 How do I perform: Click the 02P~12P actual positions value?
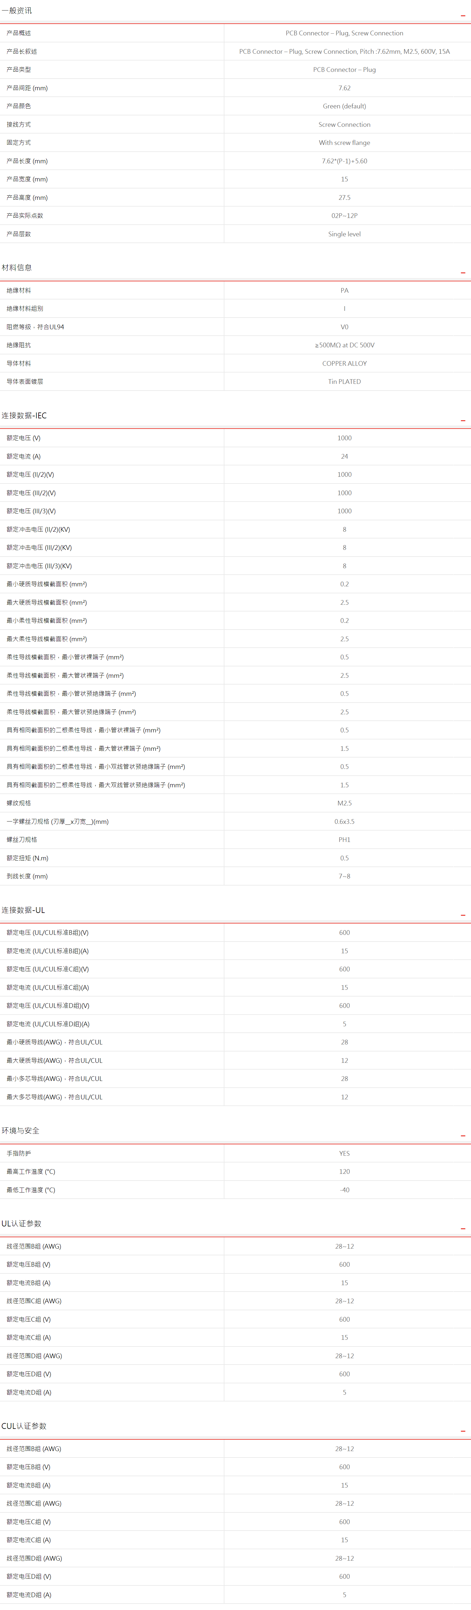click(x=344, y=216)
